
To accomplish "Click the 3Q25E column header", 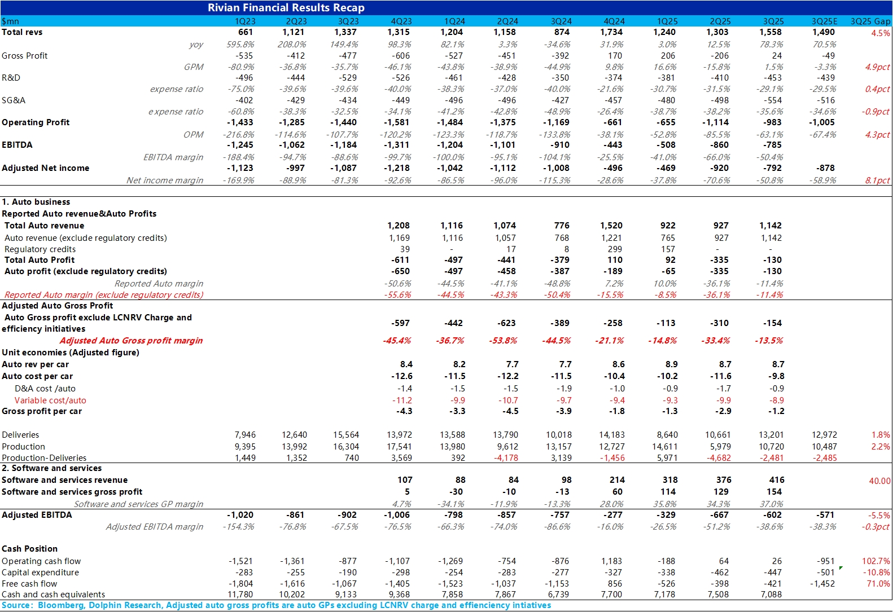I will [824, 21].
